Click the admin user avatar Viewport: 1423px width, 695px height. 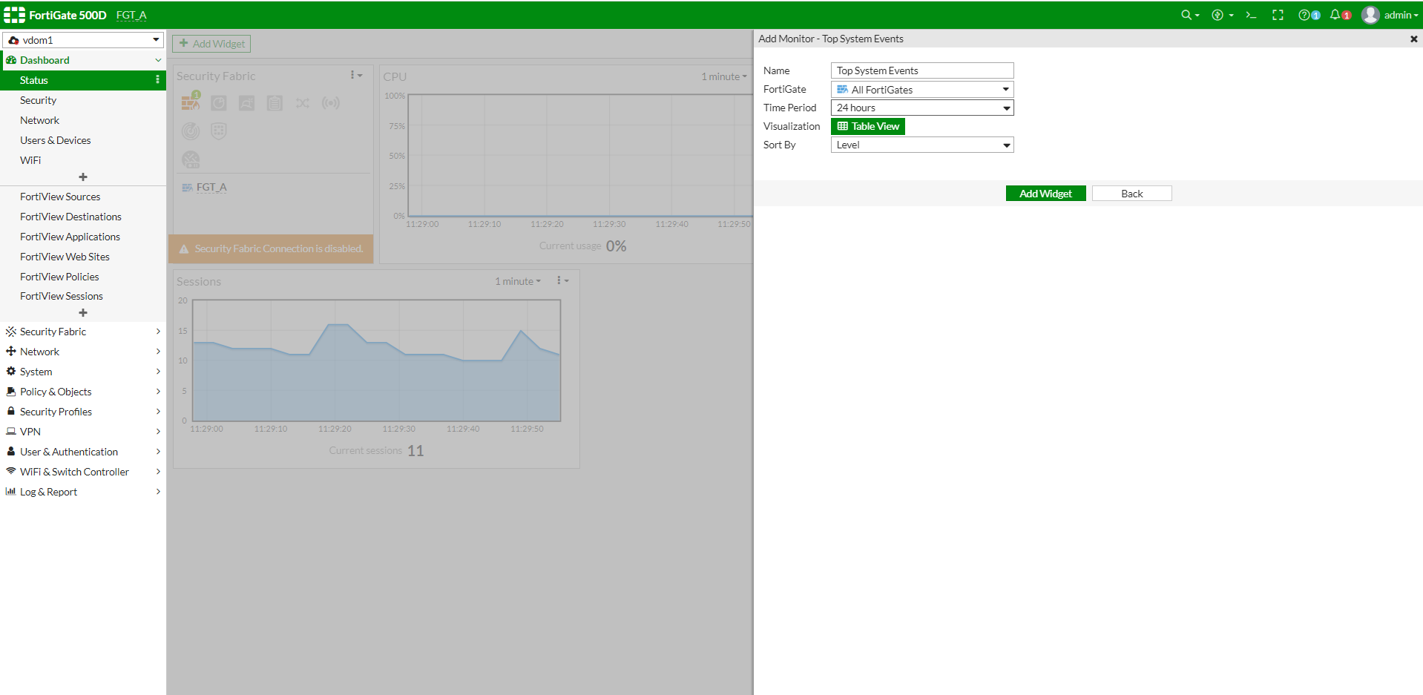(x=1370, y=15)
